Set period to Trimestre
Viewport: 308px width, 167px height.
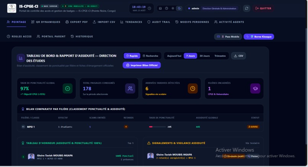pos(220,56)
